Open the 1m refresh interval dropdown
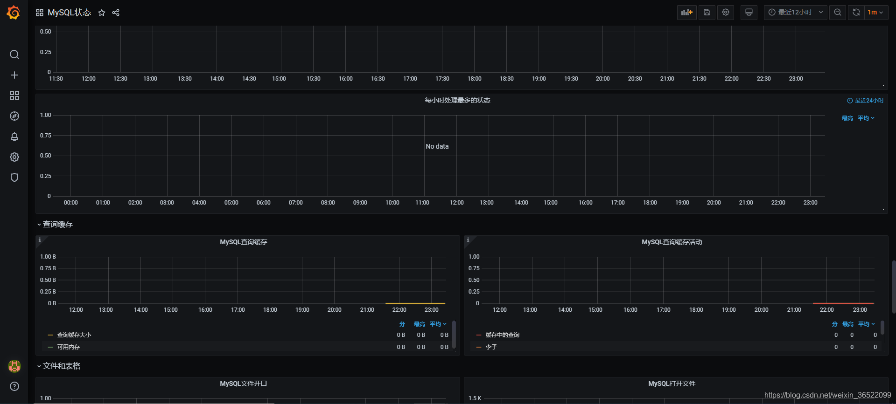Image resolution: width=896 pixels, height=404 pixels. click(x=875, y=13)
